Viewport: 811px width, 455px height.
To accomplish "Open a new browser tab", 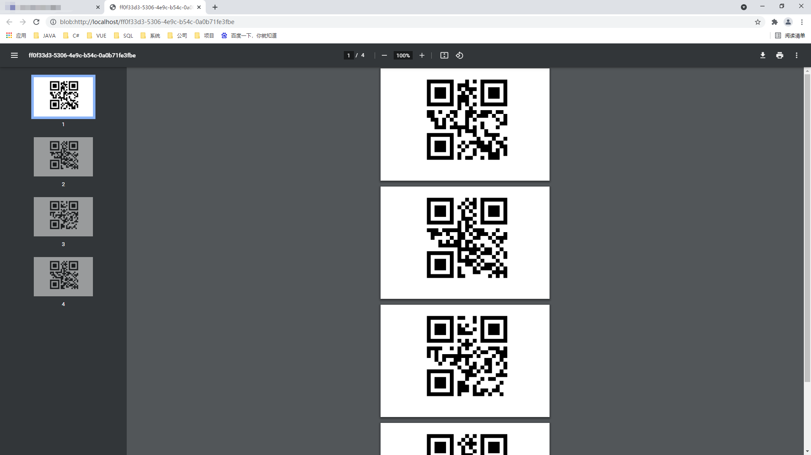I will coord(215,7).
